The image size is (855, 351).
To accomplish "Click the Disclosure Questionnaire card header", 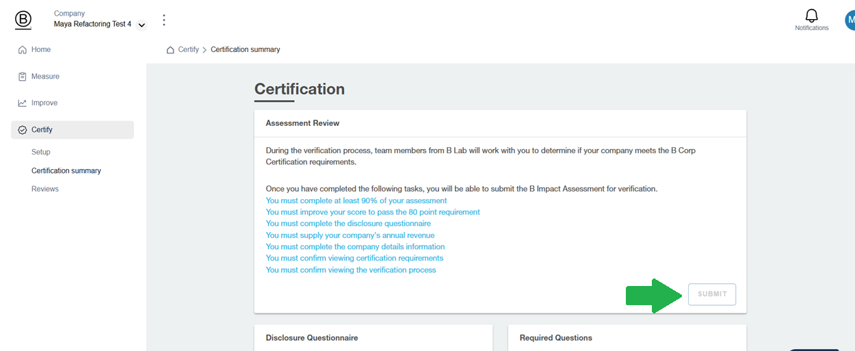I will click(x=373, y=338).
